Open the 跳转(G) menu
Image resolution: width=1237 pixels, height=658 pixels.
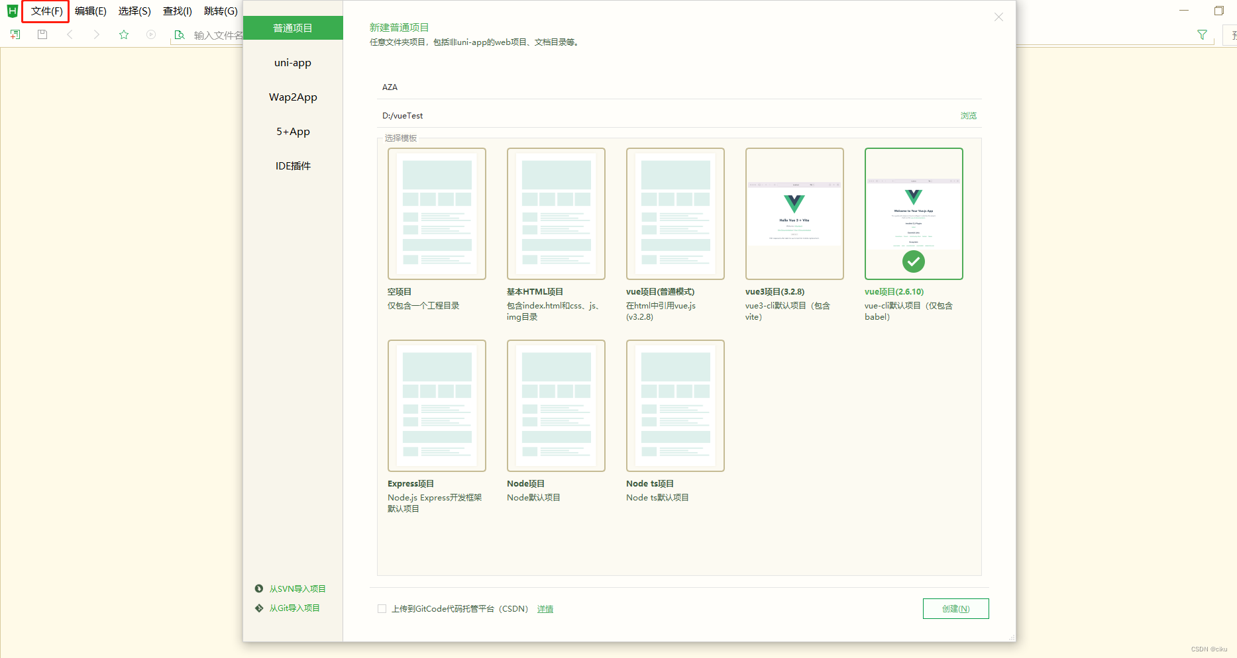tap(221, 11)
